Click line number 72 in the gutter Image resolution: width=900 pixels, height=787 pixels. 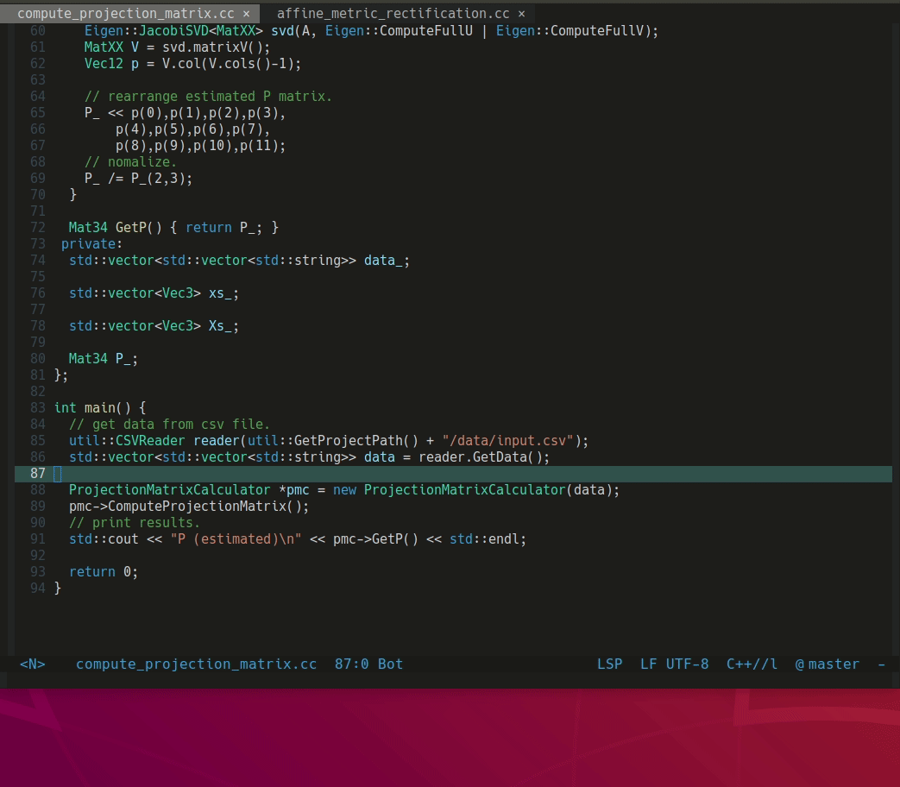click(38, 227)
